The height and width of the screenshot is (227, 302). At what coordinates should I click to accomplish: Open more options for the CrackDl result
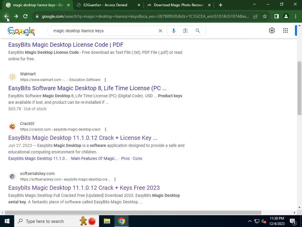(105, 129)
